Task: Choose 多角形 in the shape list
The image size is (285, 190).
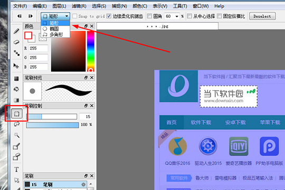Action: (x=55, y=34)
